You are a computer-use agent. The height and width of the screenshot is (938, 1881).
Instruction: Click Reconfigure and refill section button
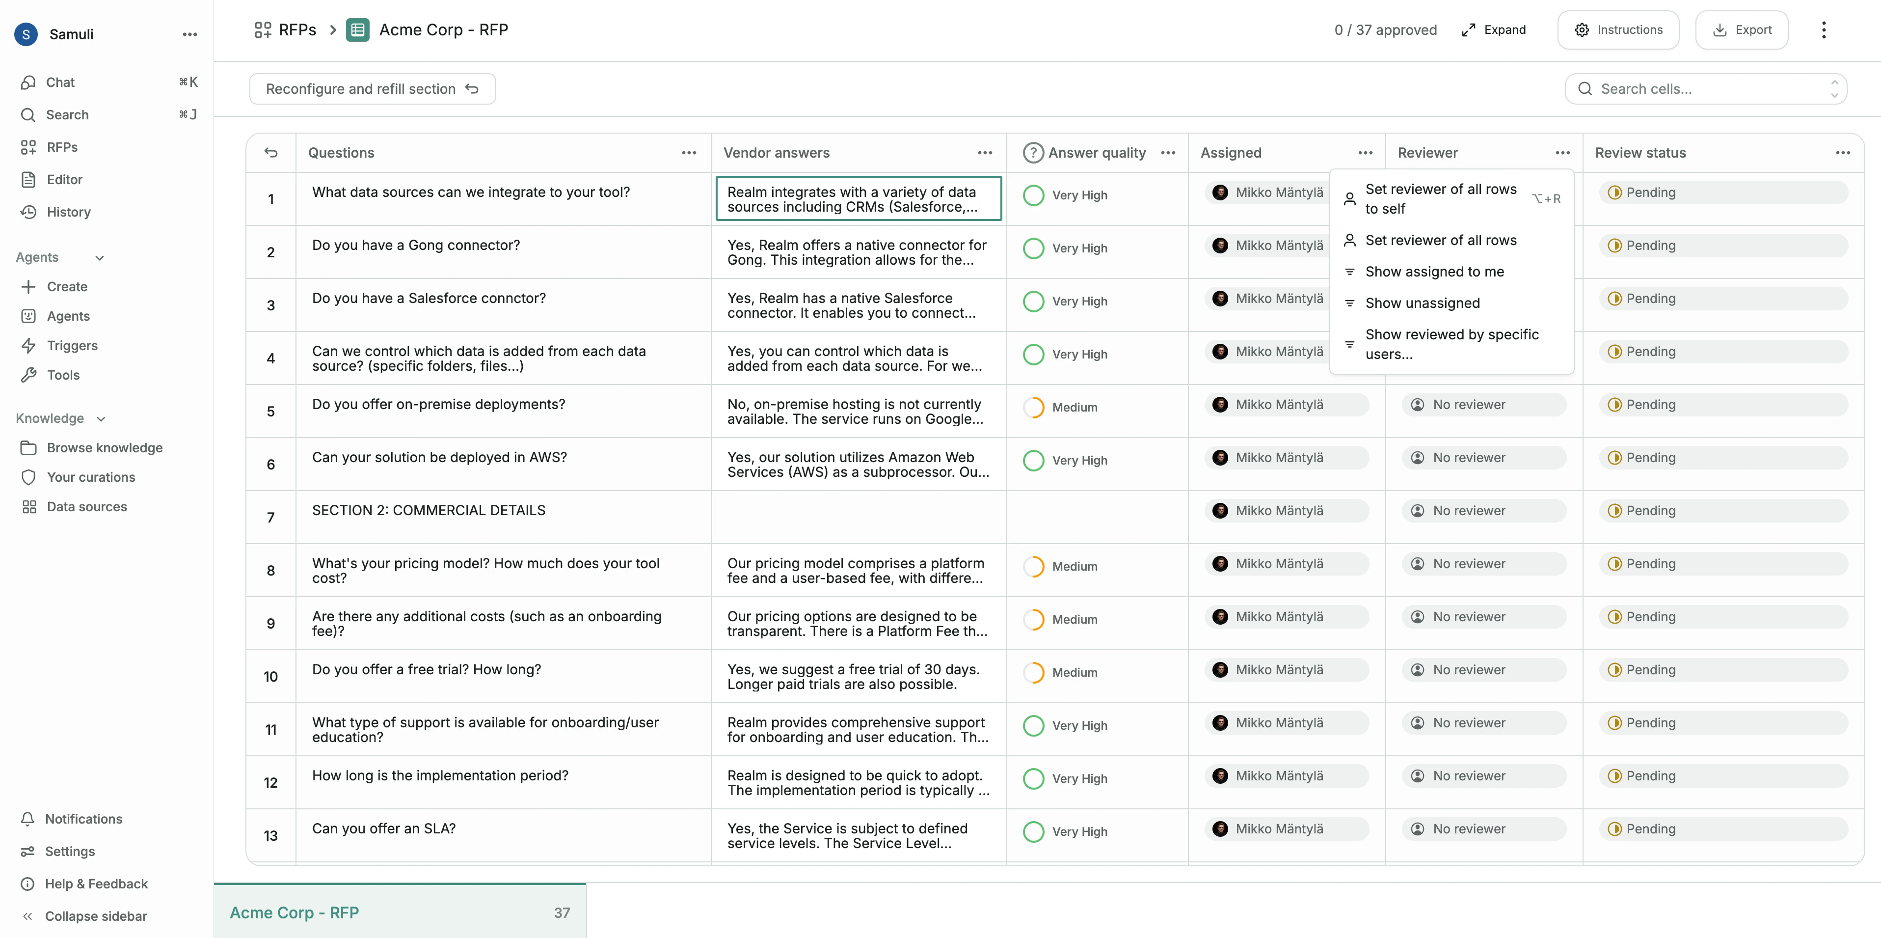(x=373, y=89)
